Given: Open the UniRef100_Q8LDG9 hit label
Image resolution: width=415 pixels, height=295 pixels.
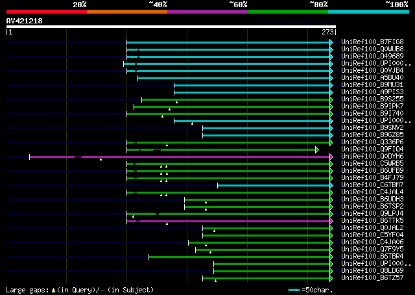Looking at the screenshot, I should click(x=372, y=270).
